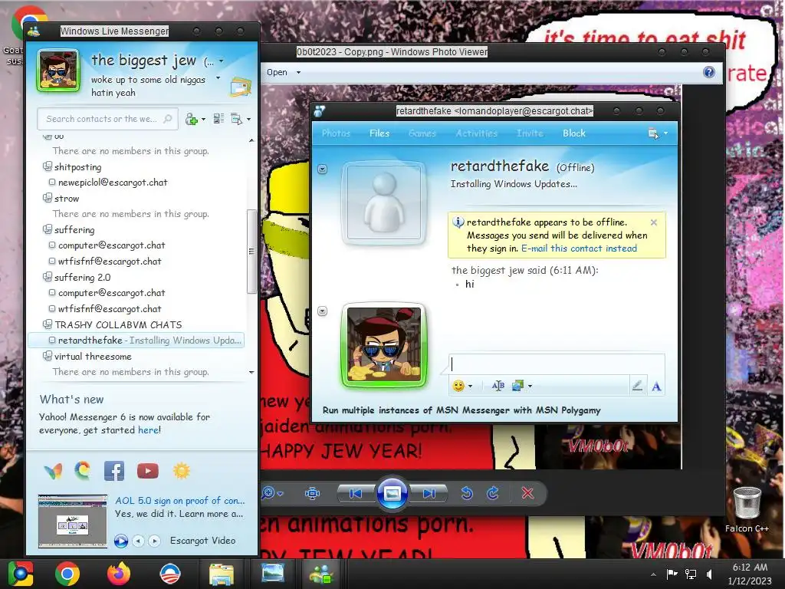Open the emoticon dropdown arrow
Image resolution: width=785 pixels, height=589 pixels.
tap(470, 387)
